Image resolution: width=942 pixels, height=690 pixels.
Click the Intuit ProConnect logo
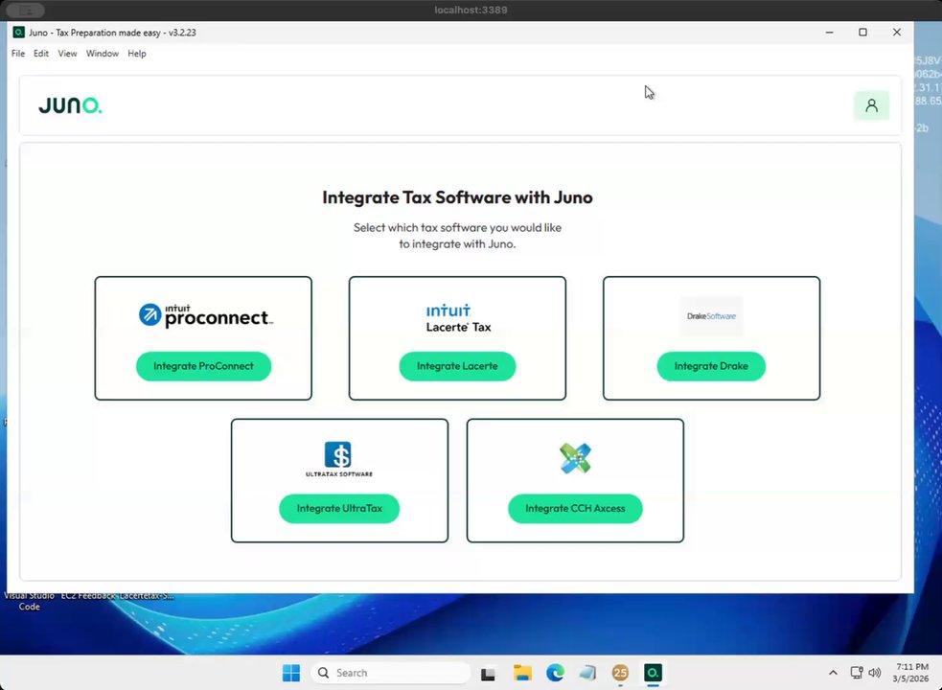tap(205, 315)
